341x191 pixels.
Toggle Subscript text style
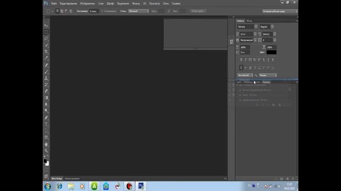click(264, 60)
